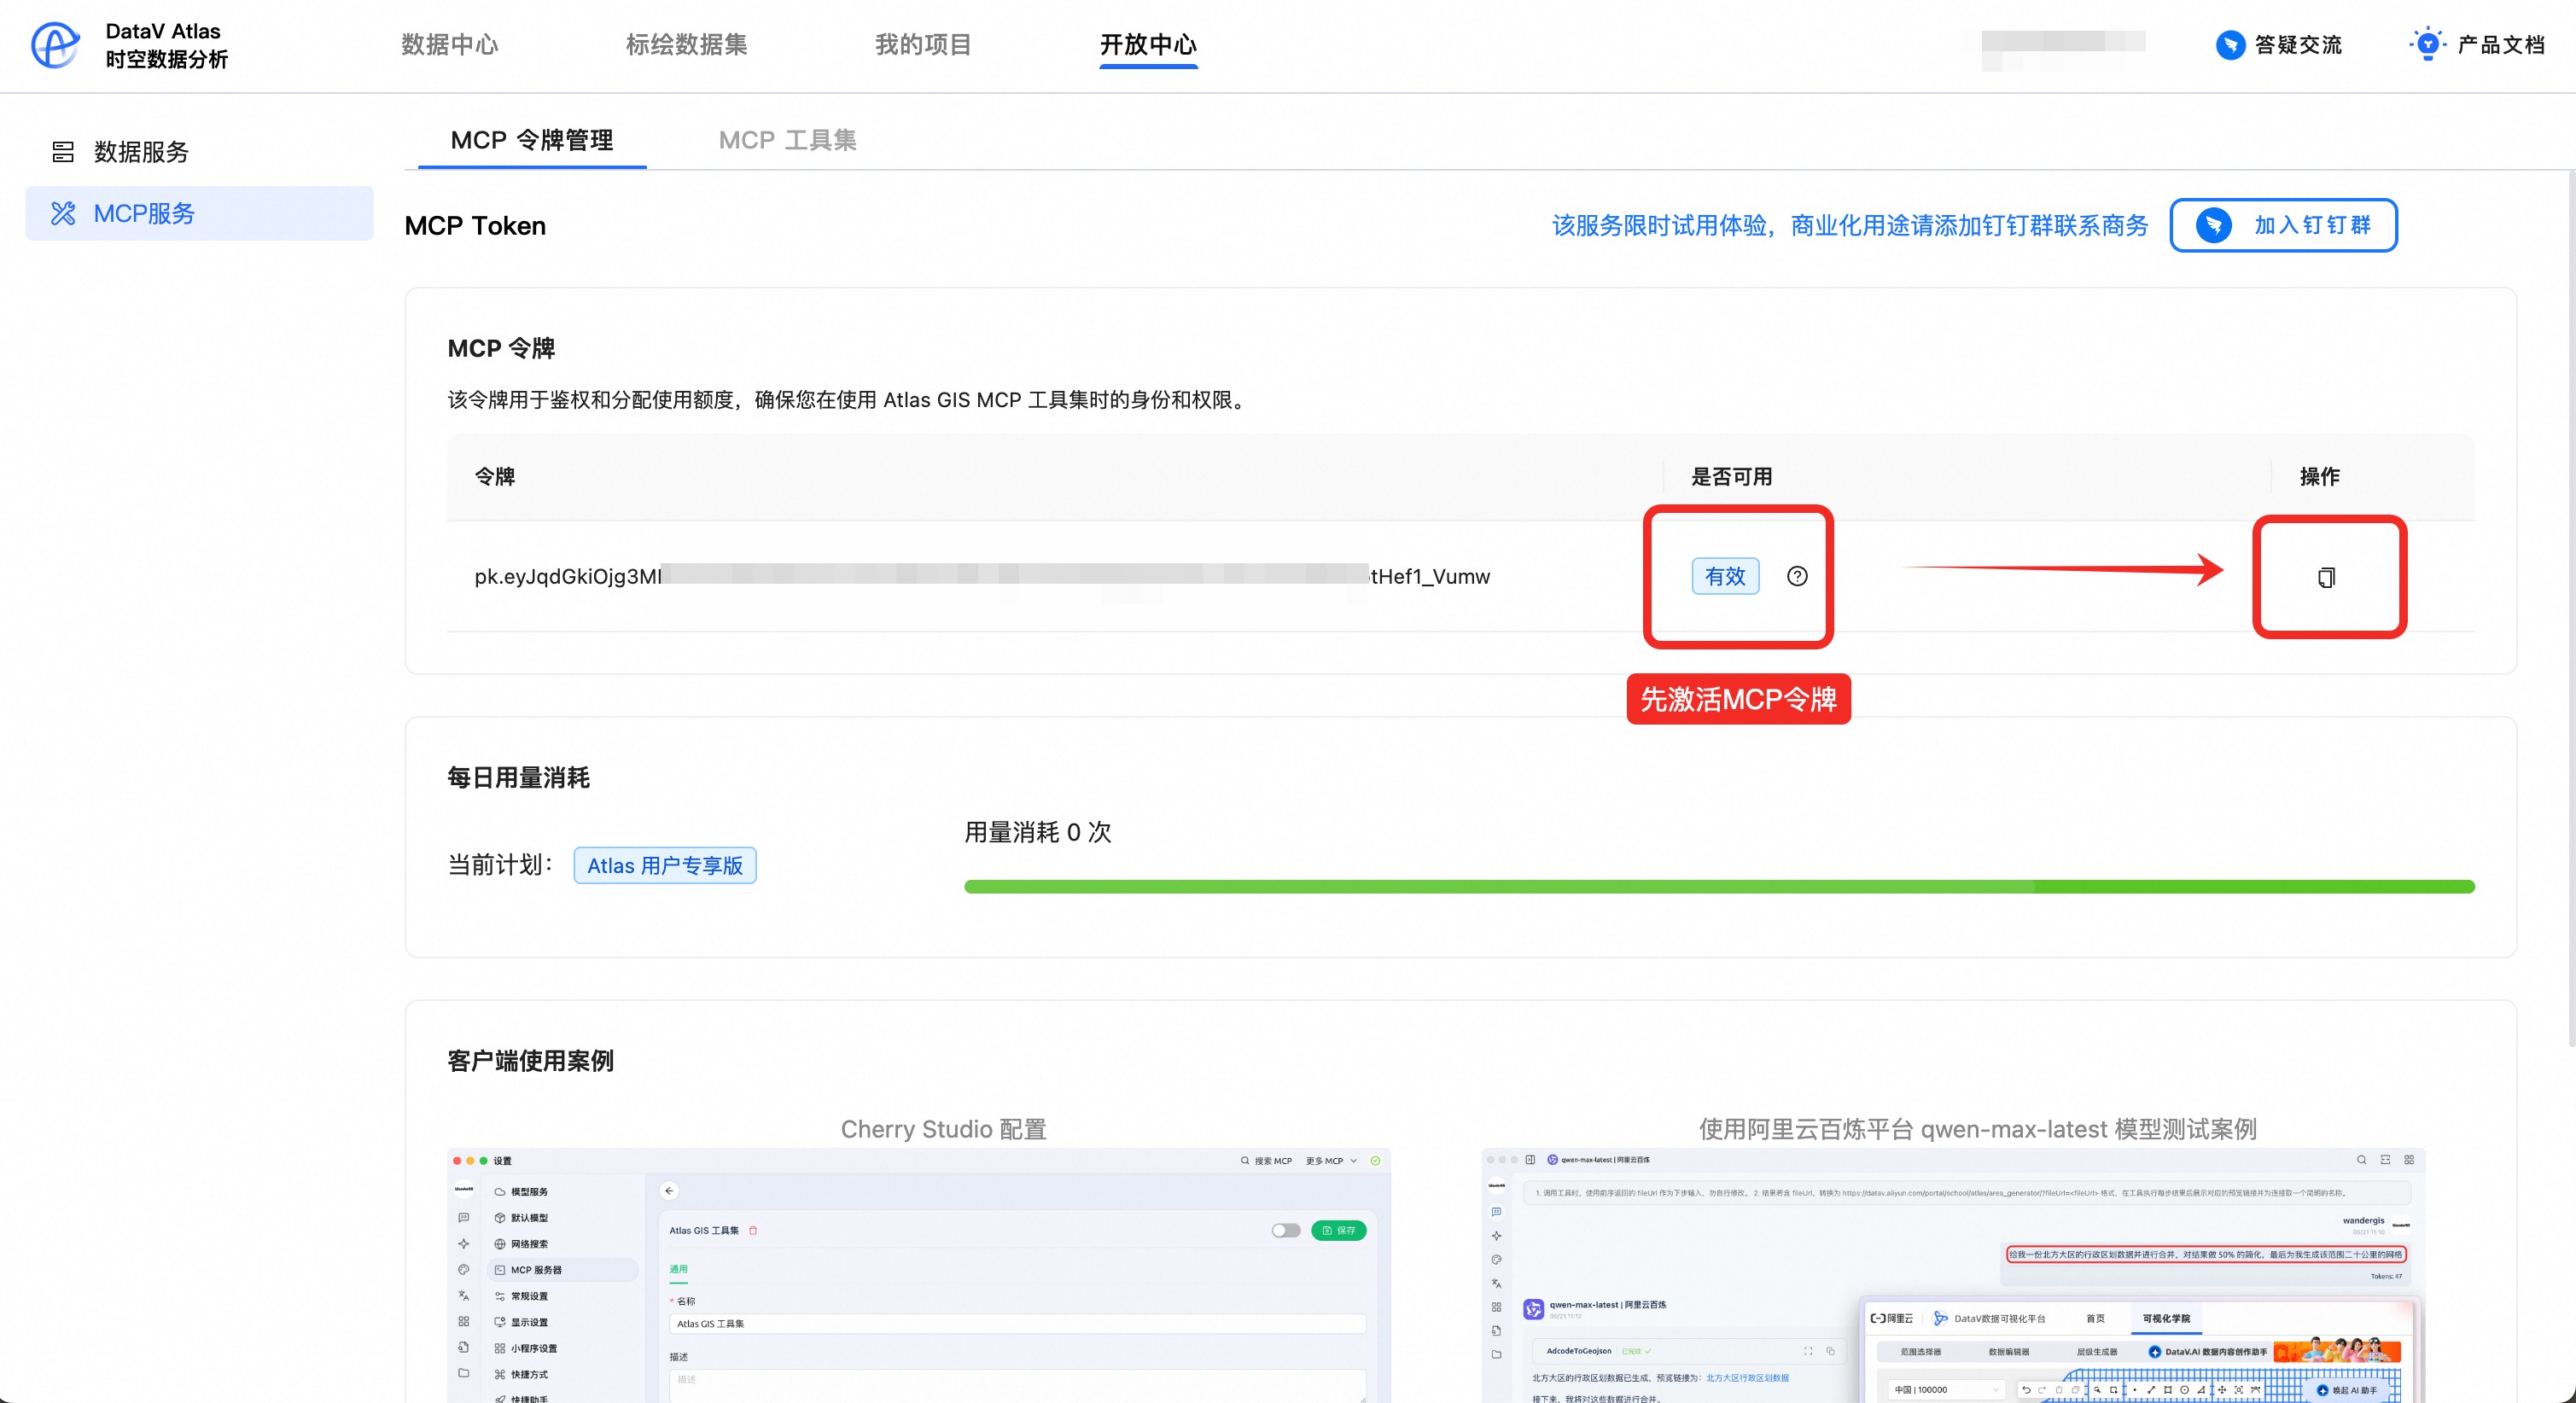Click the 有效 status tag
This screenshot has height=1403, width=2576.
coord(1725,576)
